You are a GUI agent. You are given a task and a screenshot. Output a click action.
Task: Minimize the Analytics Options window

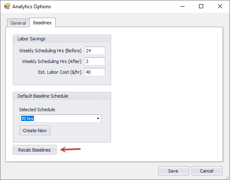[x=183, y=6]
